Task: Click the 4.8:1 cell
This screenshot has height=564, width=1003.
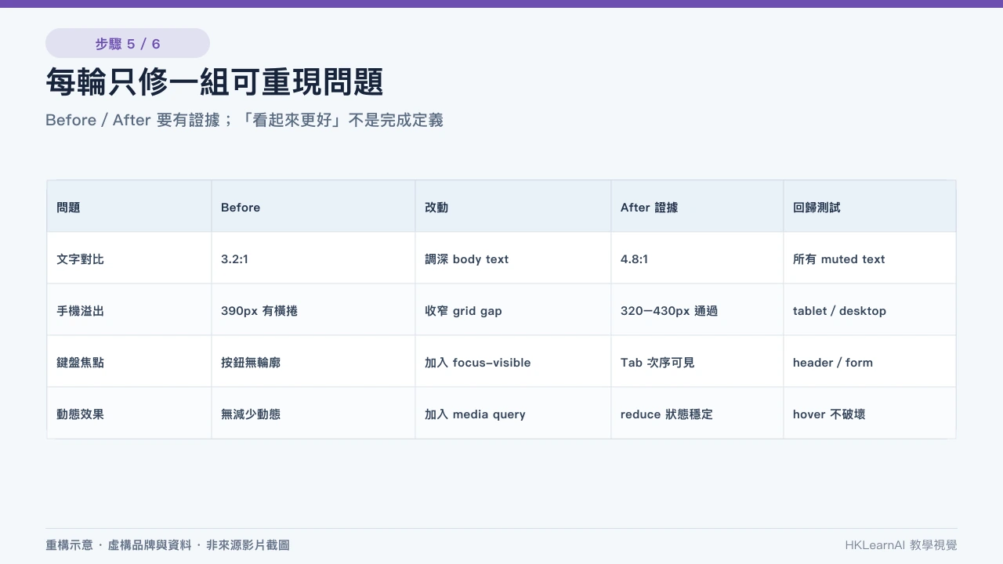Action: [x=697, y=258]
